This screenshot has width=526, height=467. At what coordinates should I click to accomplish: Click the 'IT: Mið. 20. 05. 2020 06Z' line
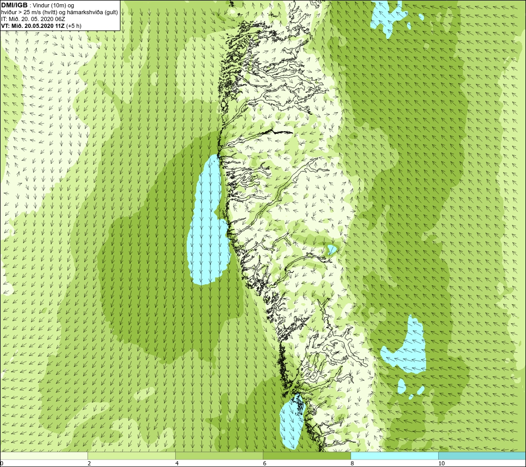coord(33,19)
